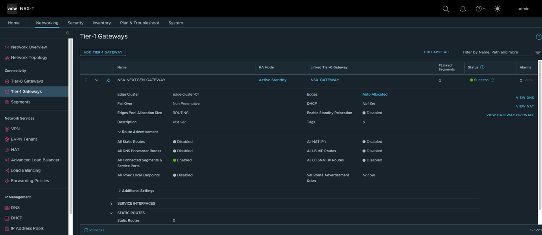Click the Forwarding Policies icon
The width and height of the screenshot is (542, 235).
[7, 181]
